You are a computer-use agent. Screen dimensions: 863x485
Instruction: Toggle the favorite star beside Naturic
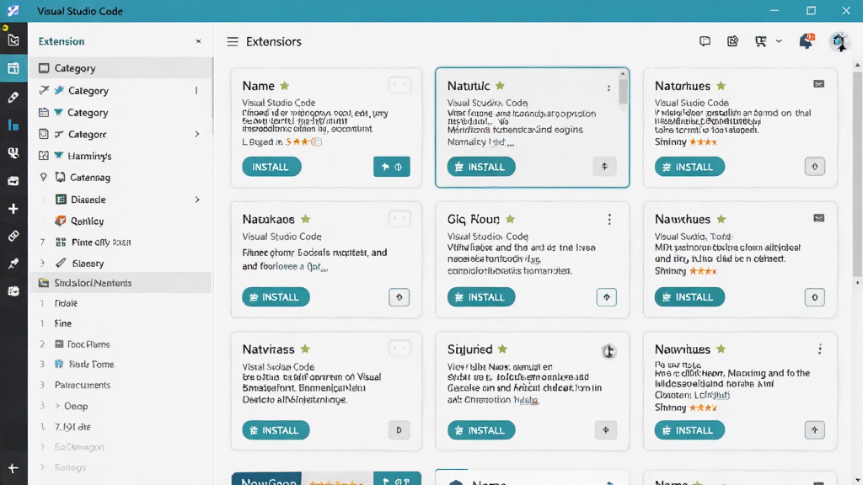tap(500, 86)
